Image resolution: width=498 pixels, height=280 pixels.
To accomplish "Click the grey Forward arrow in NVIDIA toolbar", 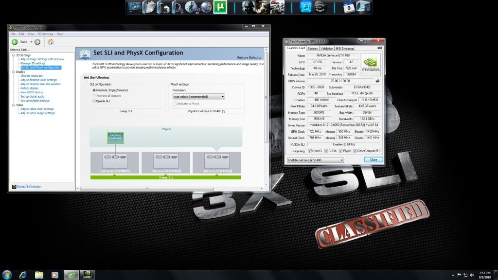I will 37,42.
